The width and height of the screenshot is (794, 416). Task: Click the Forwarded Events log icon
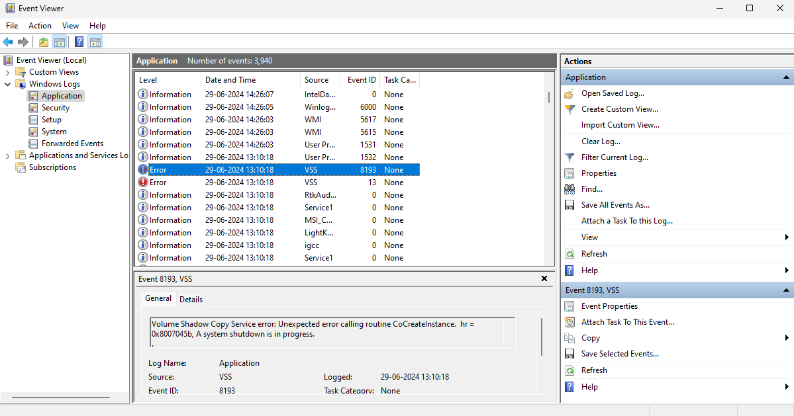[x=33, y=144]
